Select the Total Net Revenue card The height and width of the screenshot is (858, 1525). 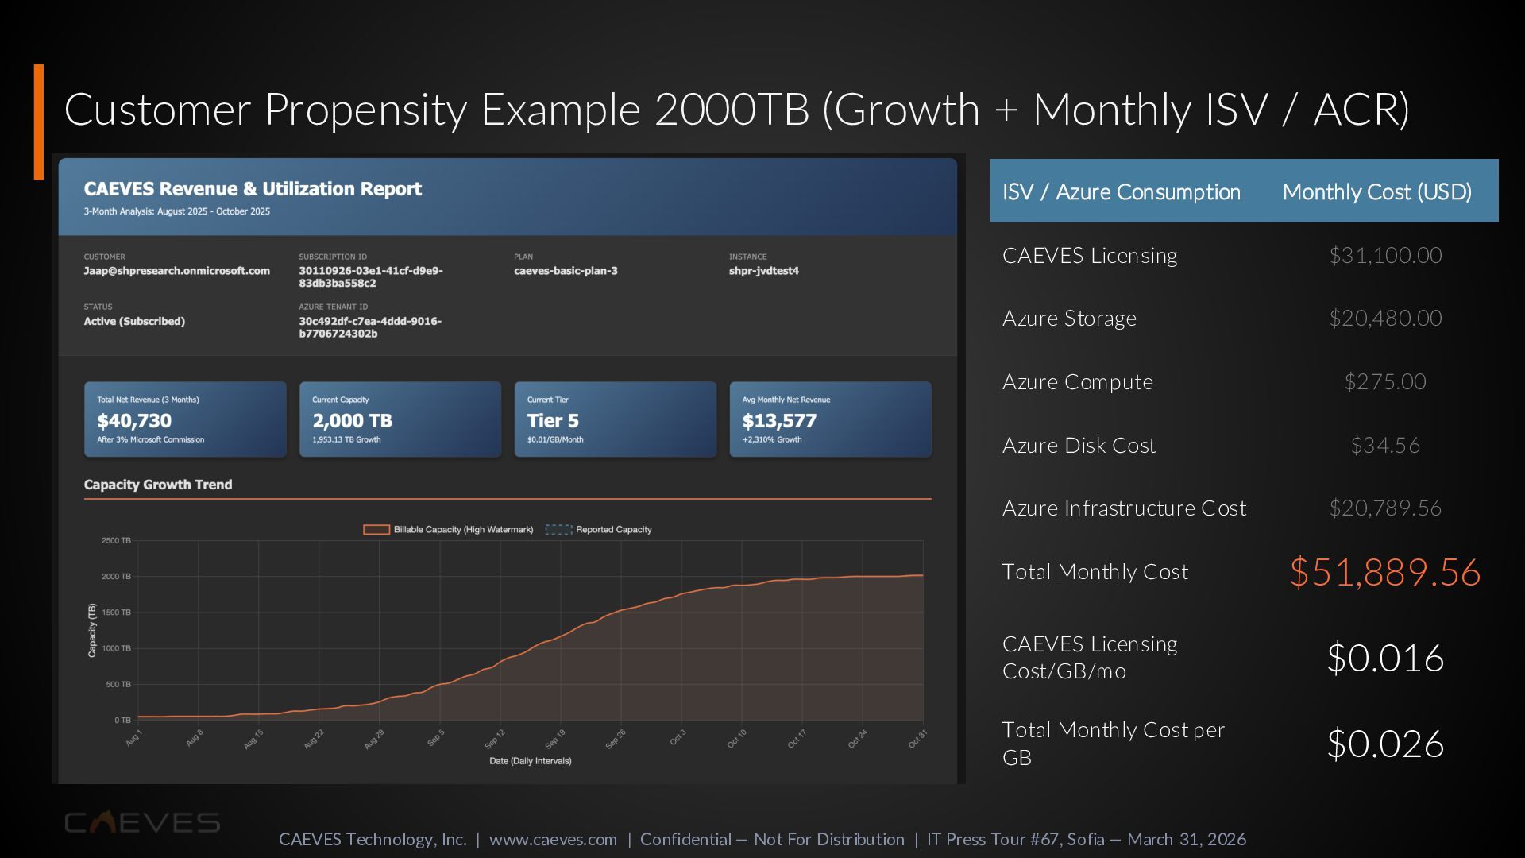pos(185,419)
